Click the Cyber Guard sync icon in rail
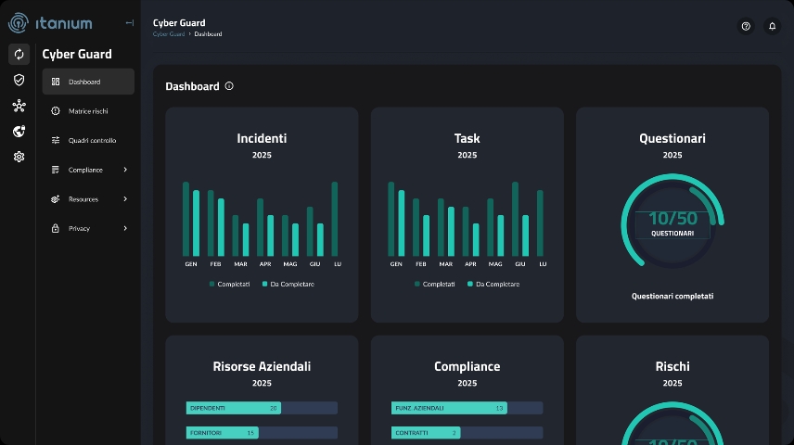Screen dimensions: 794x445 [x=19, y=54]
